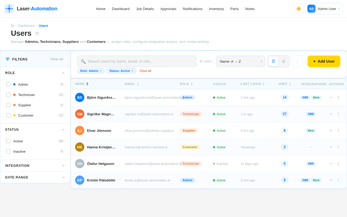Viewport: 347px width, 217px height.
Task: Open the help icon next to Users heading
Action: (37, 33)
